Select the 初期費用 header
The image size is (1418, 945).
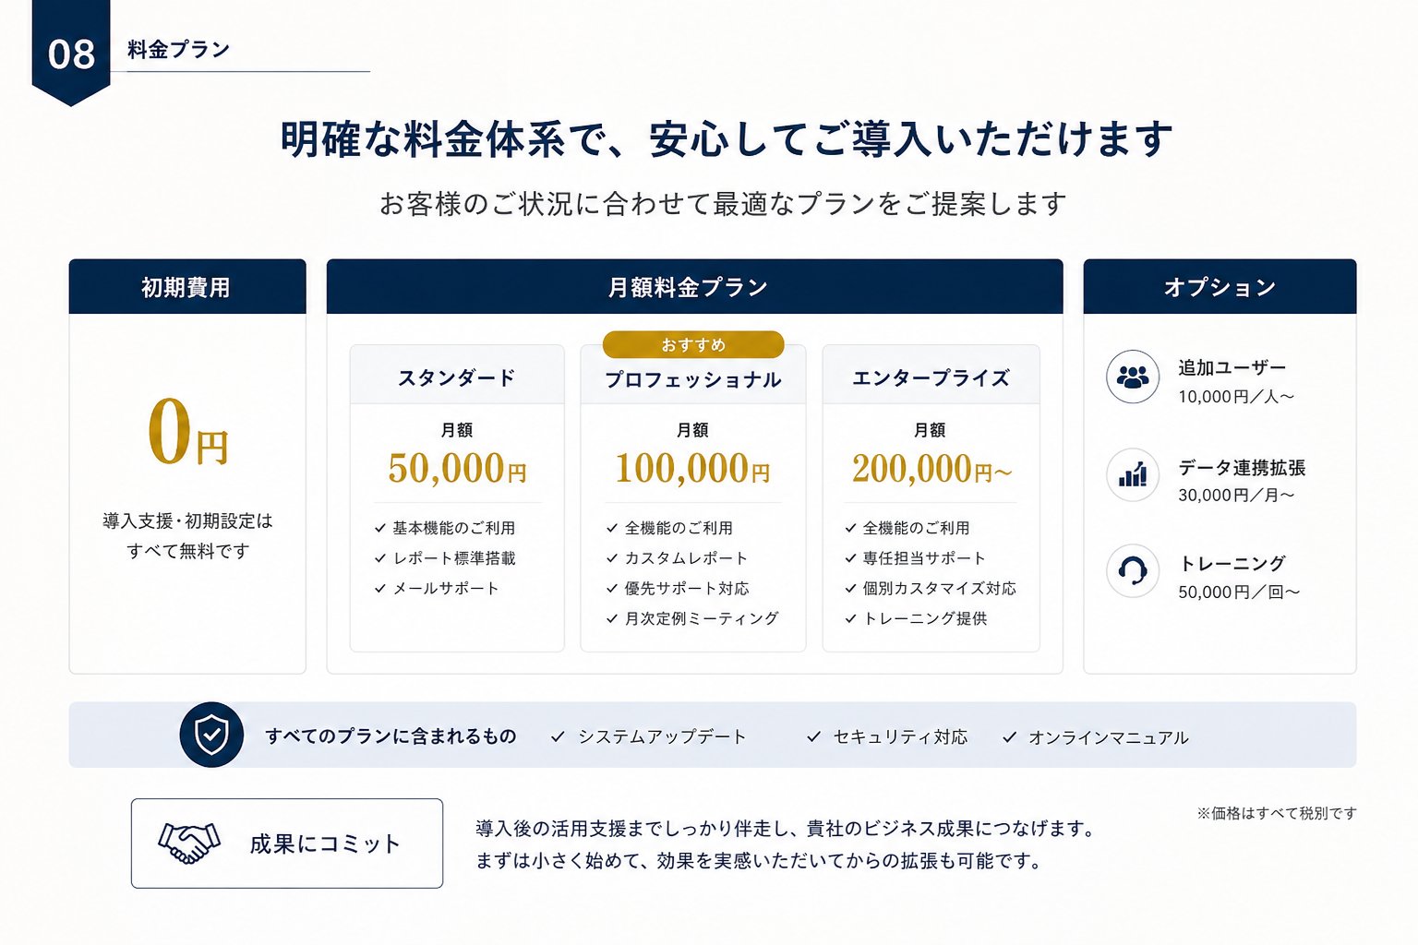[x=187, y=287]
